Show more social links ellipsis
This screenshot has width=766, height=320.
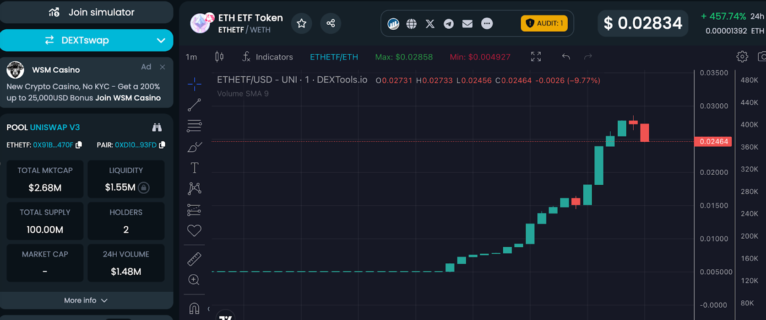click(x=487, y=24)
